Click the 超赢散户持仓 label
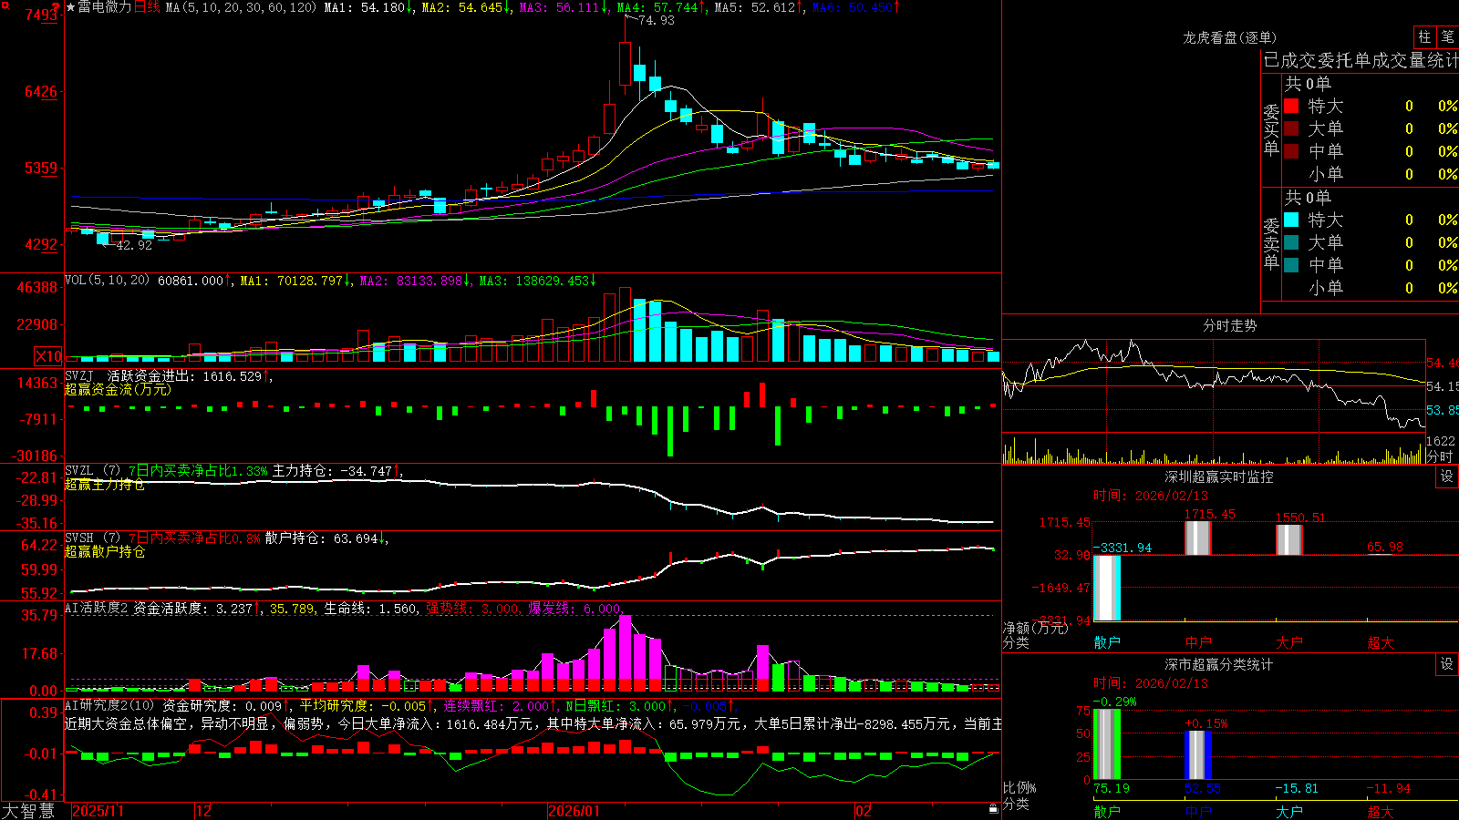This screenshot has width=1459, height=820. coord(104,552)
